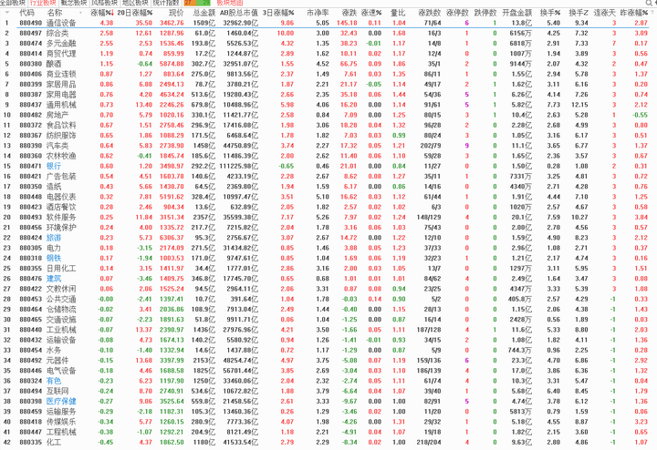Open the 地区板块 tab
Image resolution: width=657 pixels, height=450 pixels.
click(135, 3)
